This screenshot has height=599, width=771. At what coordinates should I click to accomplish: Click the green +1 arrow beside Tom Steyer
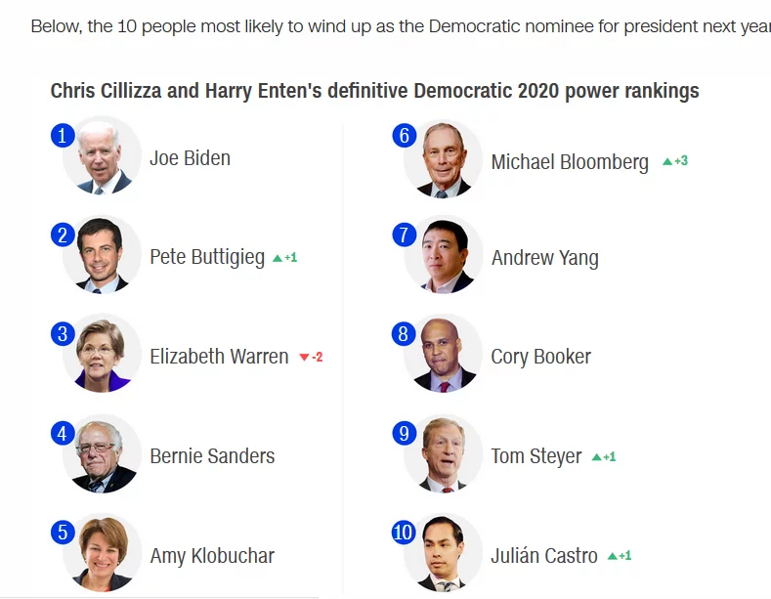tap(603, 457)
